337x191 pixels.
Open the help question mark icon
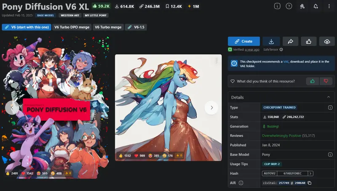pyautogui.click(x=289, y=6)
